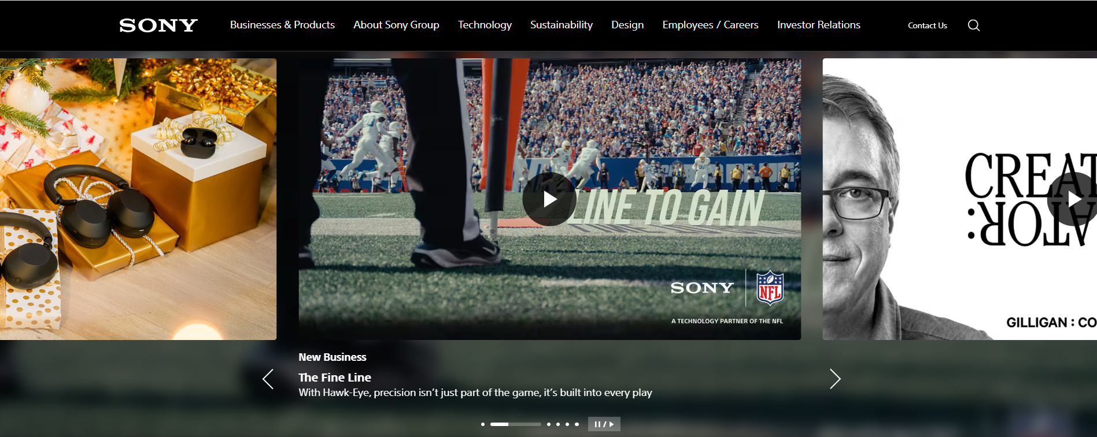
Task: Click 'The Fine Line' headline
Action: [335, 378]
